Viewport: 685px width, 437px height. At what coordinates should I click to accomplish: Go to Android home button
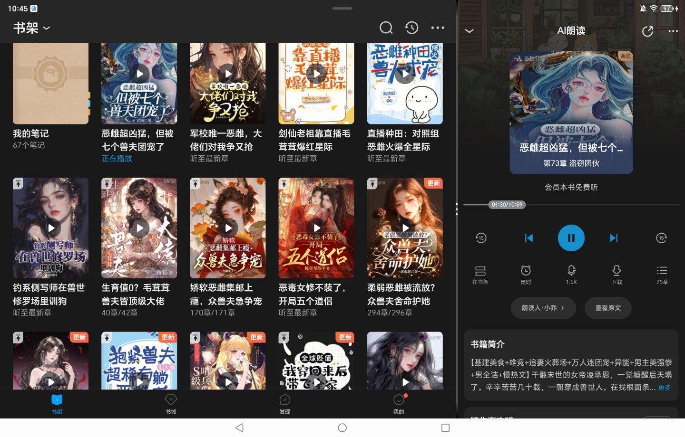[342, 428]
